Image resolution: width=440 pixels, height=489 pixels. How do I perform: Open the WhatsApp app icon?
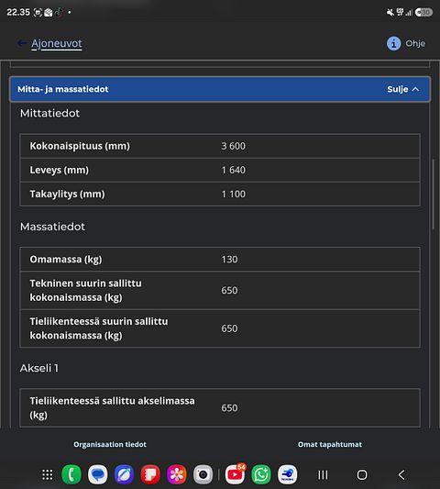pyautogui.click(x=261, y=474)
